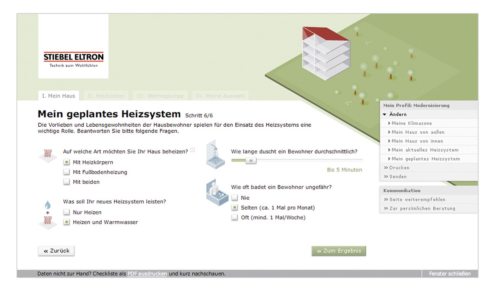The width and height of the screenshot is (492, 292).
Task: Check the Nur Heizen option
Action: point(67,212)
